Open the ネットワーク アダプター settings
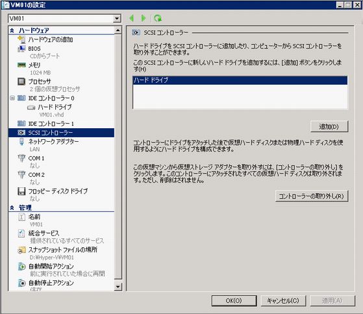Viewport: 363px width, 314px height. coord(53,141)
